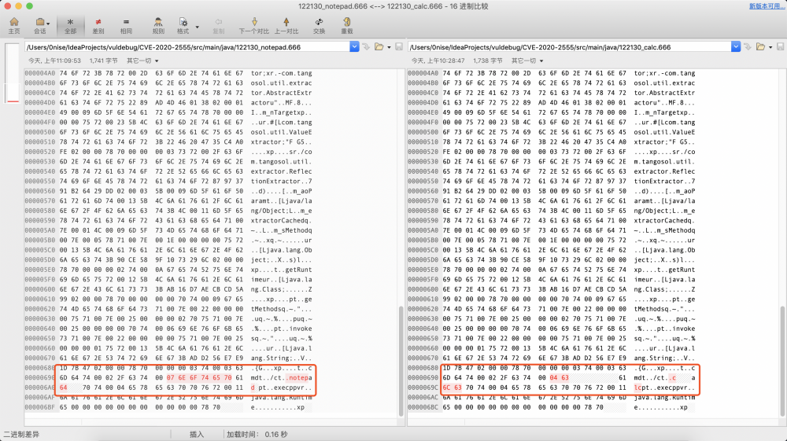
Task: Click left ASCII text 'ng.Class;......Z'
Action: click(x=282, y=289)
